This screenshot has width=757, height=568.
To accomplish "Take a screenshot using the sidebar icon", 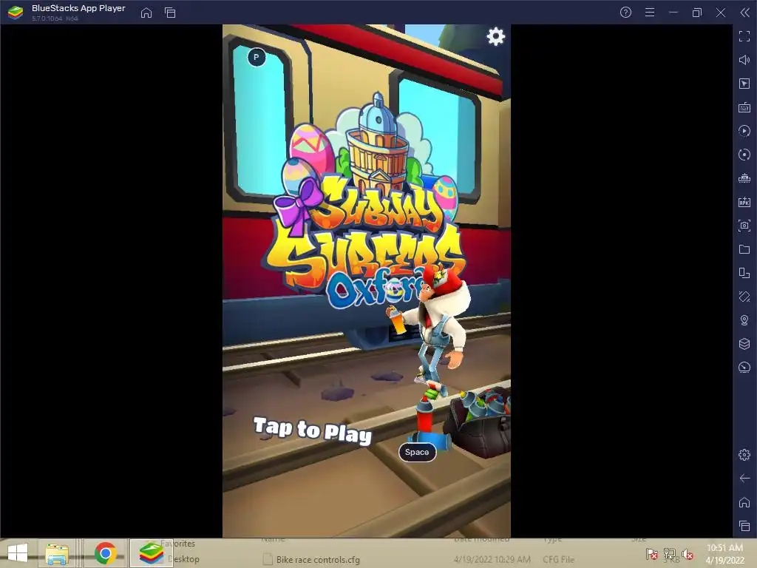I will (744, 226).
